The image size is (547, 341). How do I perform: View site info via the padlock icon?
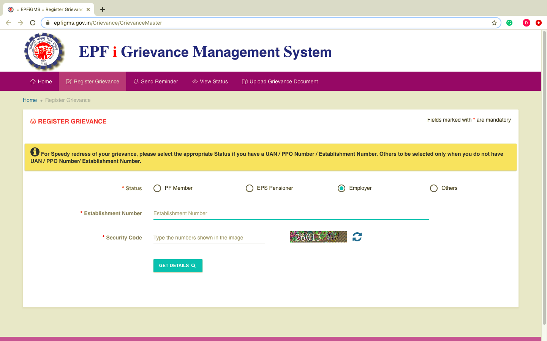47,23
